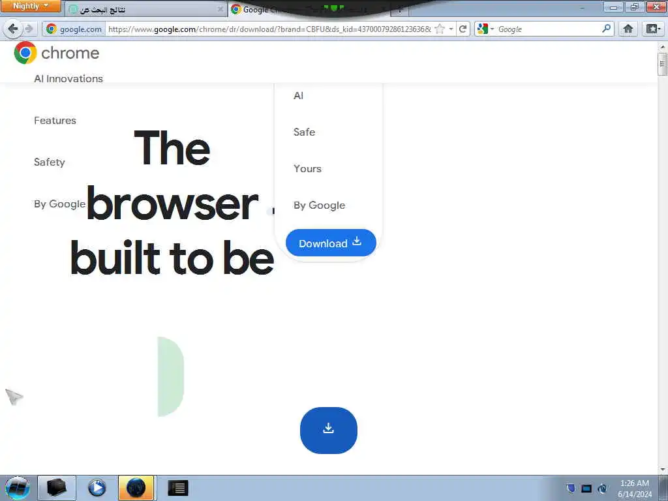The height and width of the screenshot is (501, 668).
Task: Open the left By Google link
Action: pyautogui.click(x=59, y=204)
